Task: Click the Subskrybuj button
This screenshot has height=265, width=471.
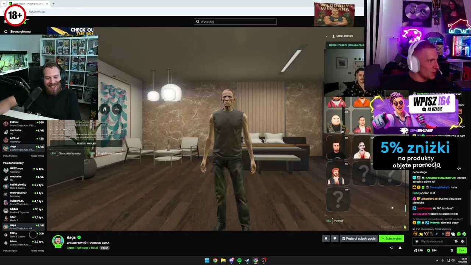Action: click(x=391, y=239)
